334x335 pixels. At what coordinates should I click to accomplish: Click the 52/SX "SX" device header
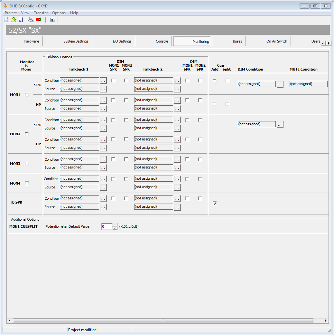(x=168, y=30)
